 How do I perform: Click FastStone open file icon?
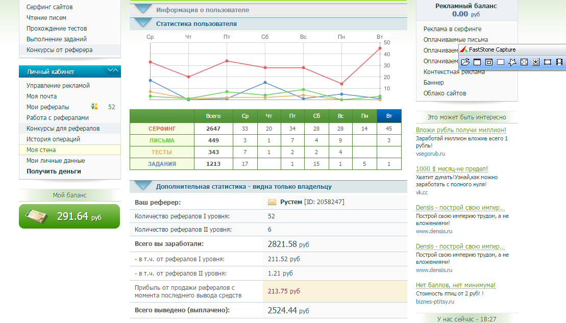[465, 62]
